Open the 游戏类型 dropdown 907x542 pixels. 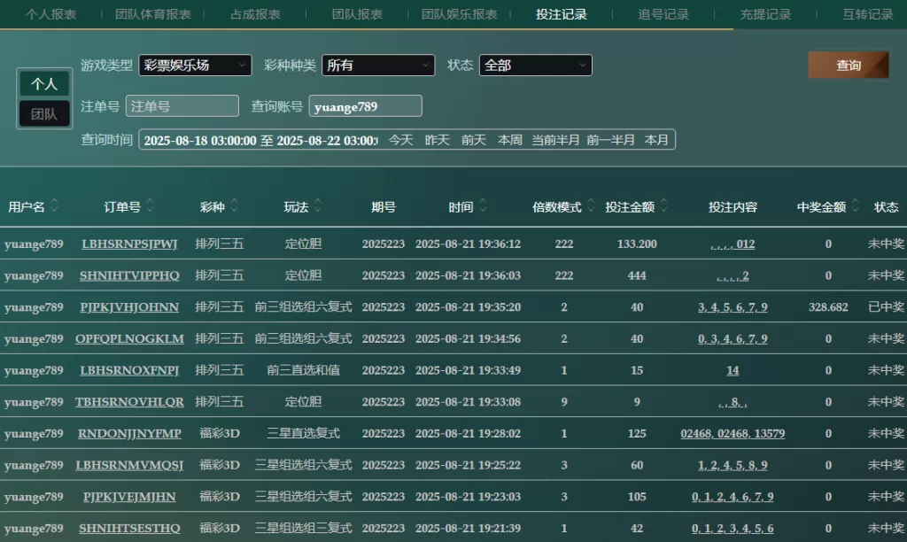click(x=195, y=66)
